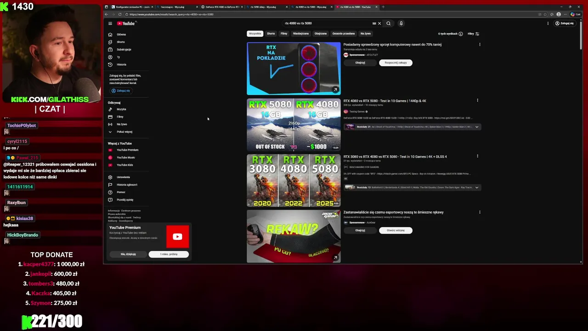Click Otwórz witrynę button

click(x=396, y=230)
